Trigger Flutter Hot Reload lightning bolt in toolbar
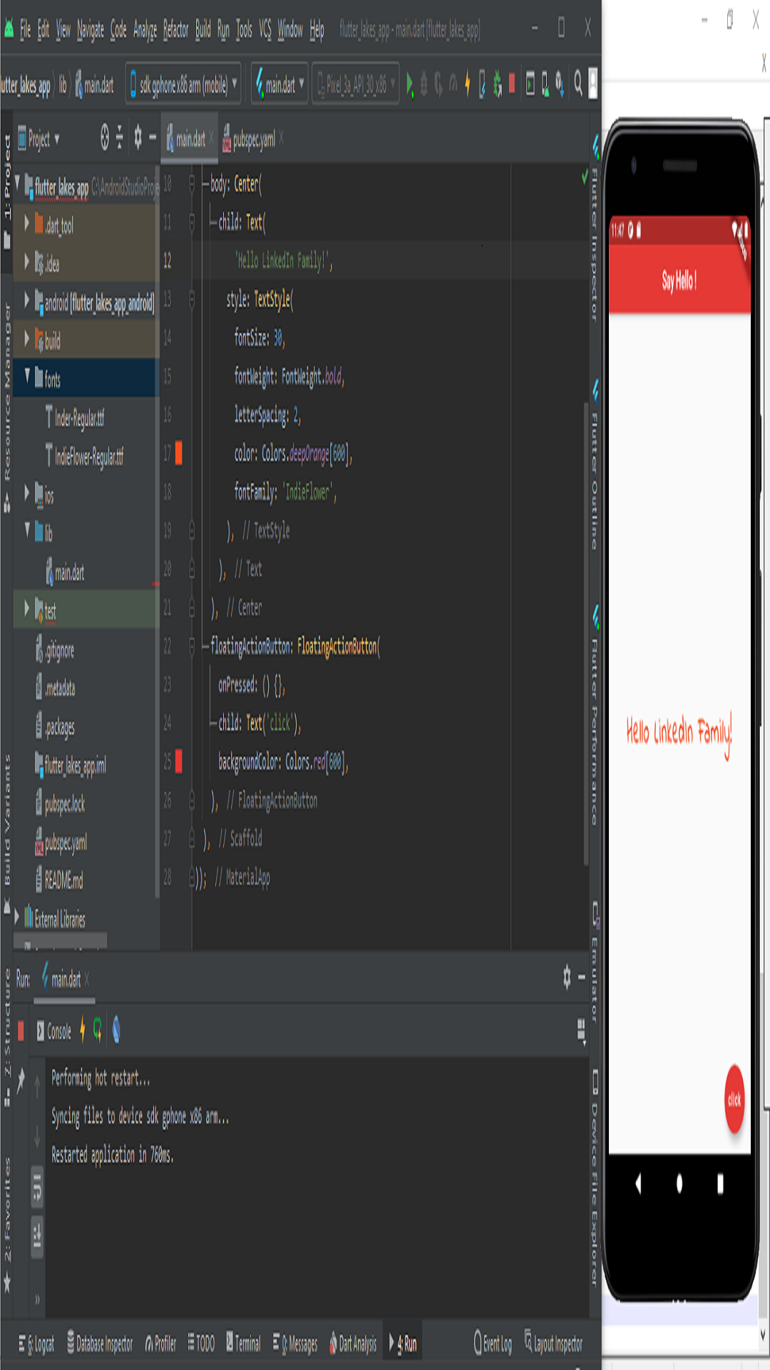Screen dimensions: 770x1370 coord(467,83)
